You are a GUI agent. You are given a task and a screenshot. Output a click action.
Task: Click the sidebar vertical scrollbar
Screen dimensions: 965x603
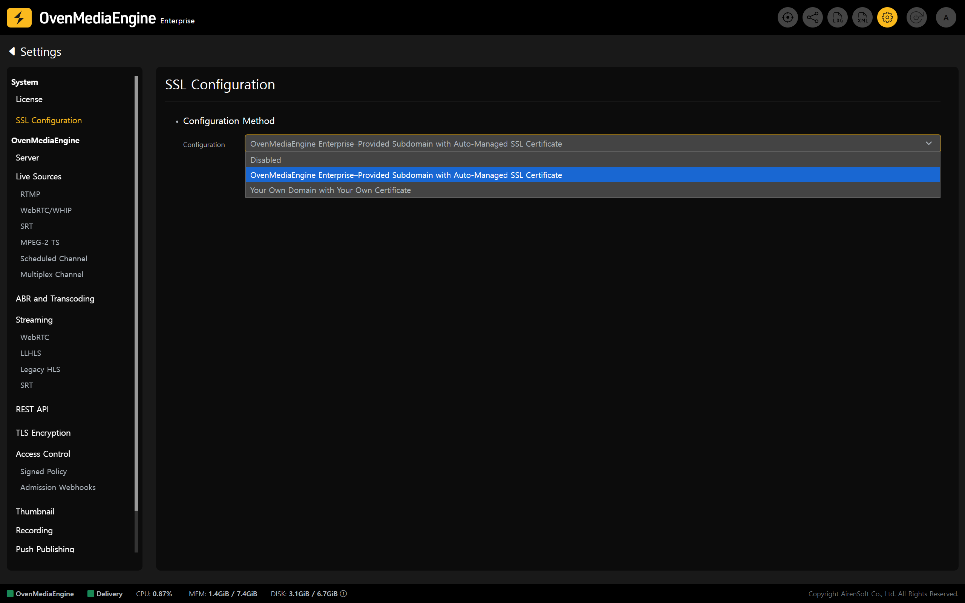pos(136,293)
